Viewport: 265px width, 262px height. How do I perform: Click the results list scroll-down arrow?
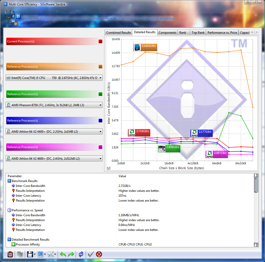[256, 245]
